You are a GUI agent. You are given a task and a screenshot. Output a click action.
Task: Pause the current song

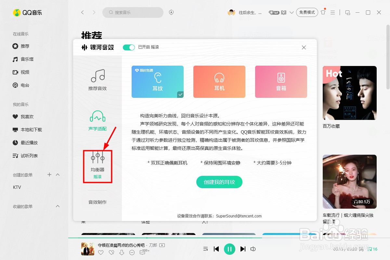coord(229,249)
